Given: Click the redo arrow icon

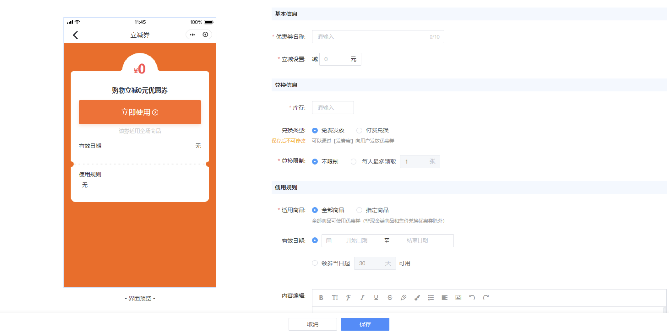Looking at the screenshot, I should tap(486, 298).
